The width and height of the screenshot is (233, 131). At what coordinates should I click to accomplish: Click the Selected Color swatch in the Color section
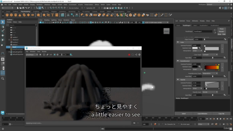click(195, 48)
